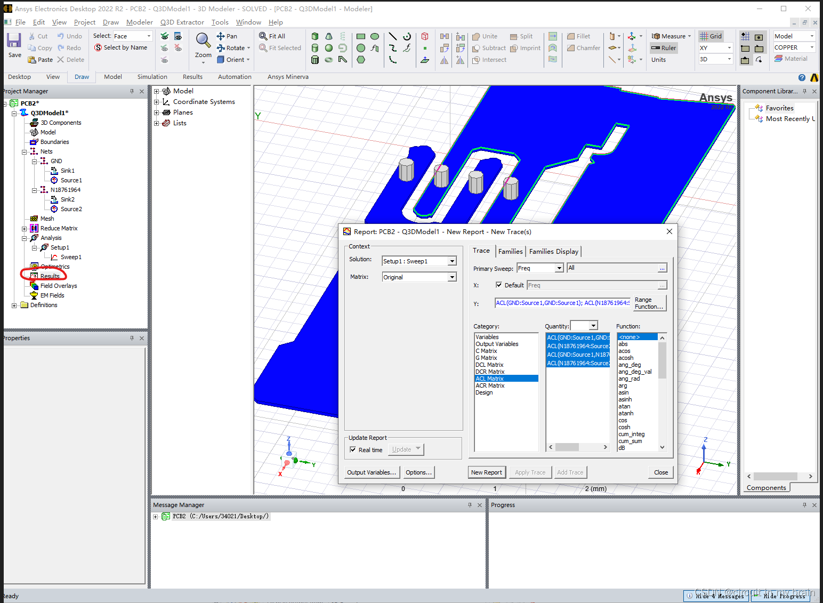Click the Output Variables... button

tap(372, 472)
